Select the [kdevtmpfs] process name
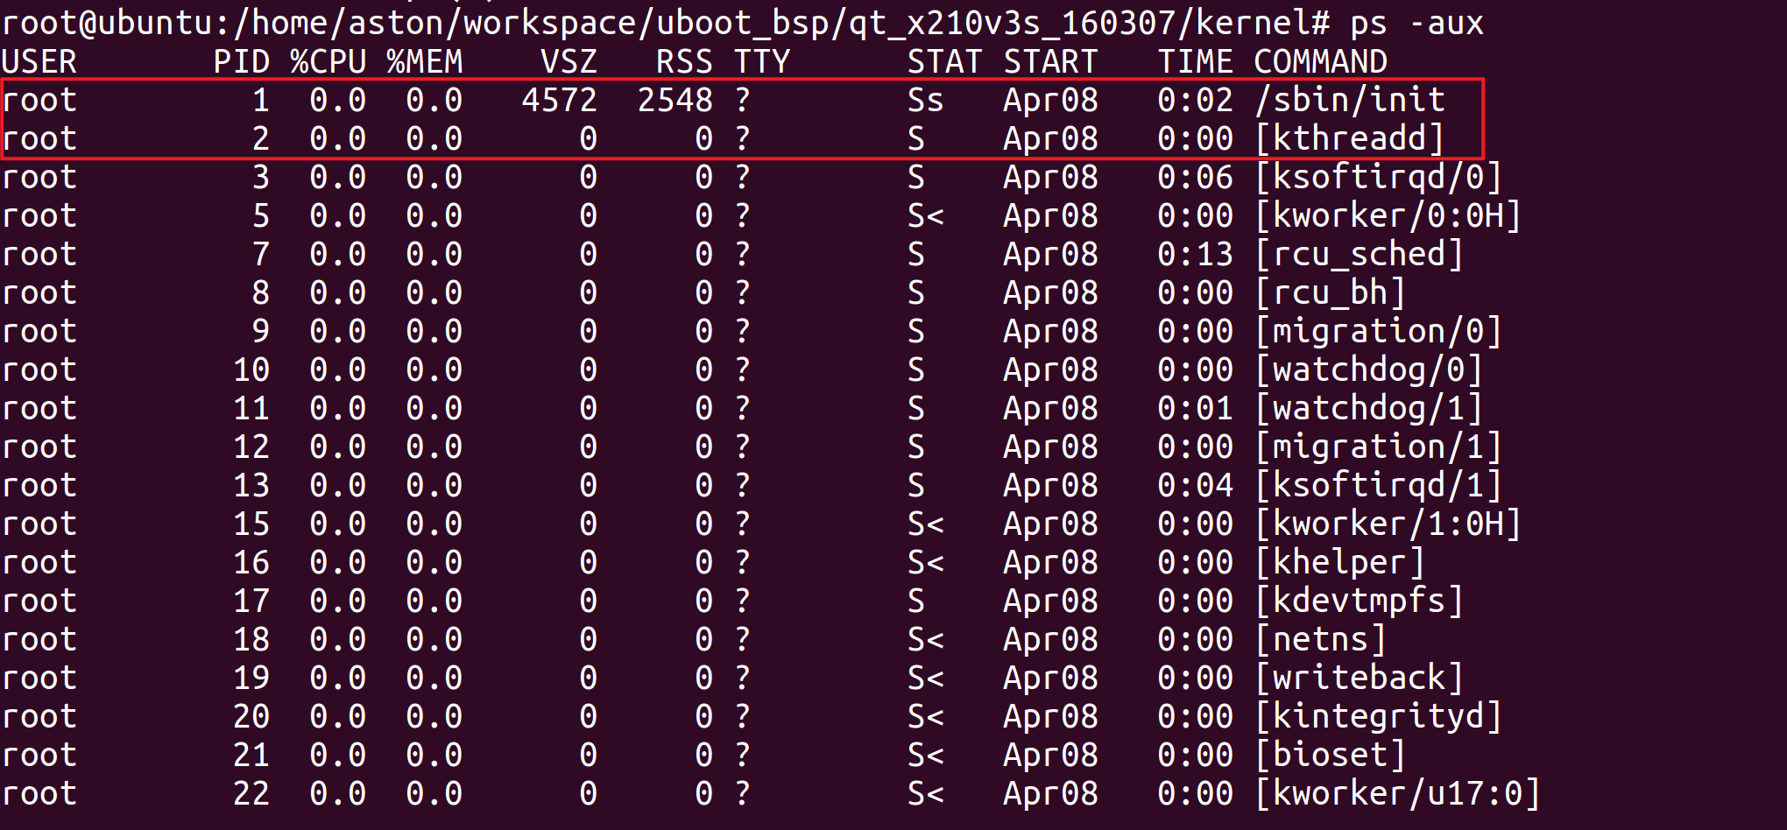The width and height of the screenshot is (1787, 830). tap(1360, 601)
